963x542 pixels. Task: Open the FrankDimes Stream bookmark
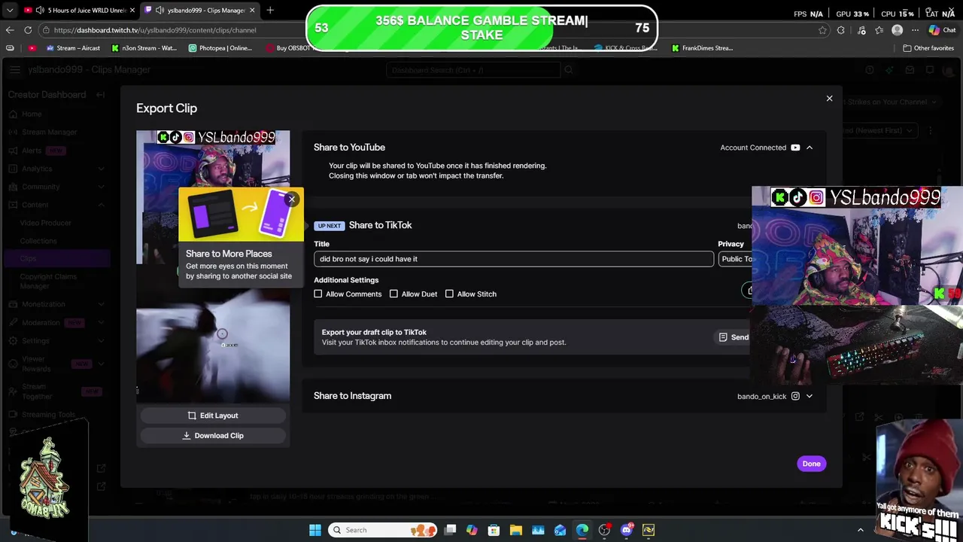pyautogui.click(x=702, y=48)
